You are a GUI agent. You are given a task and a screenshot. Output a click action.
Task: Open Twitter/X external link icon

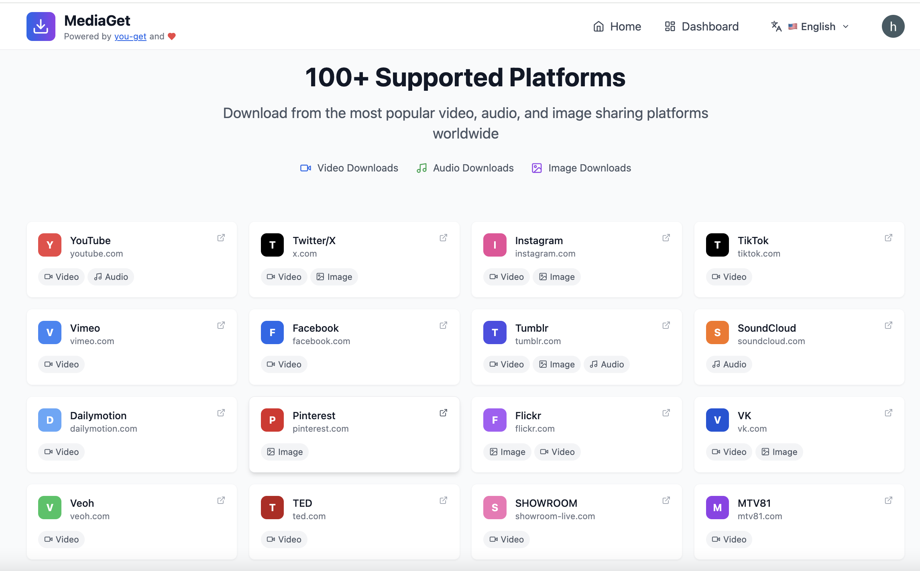(444, 238)
